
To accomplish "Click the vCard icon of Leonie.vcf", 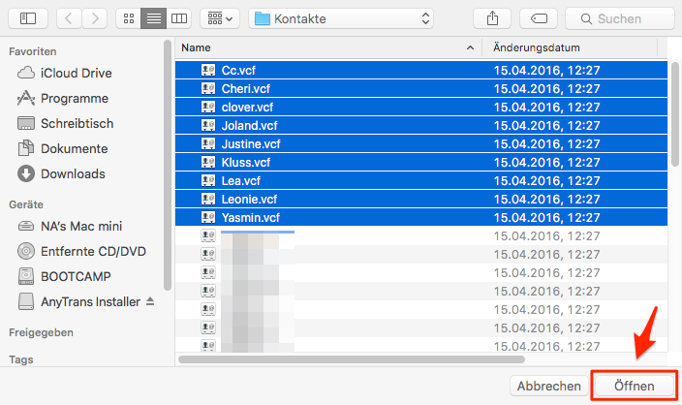I will [x=208, y=200].
